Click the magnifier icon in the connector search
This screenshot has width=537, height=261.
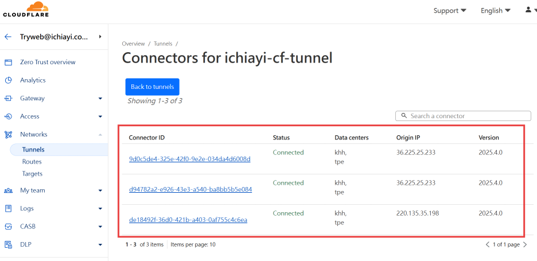[x=404, y=116]
